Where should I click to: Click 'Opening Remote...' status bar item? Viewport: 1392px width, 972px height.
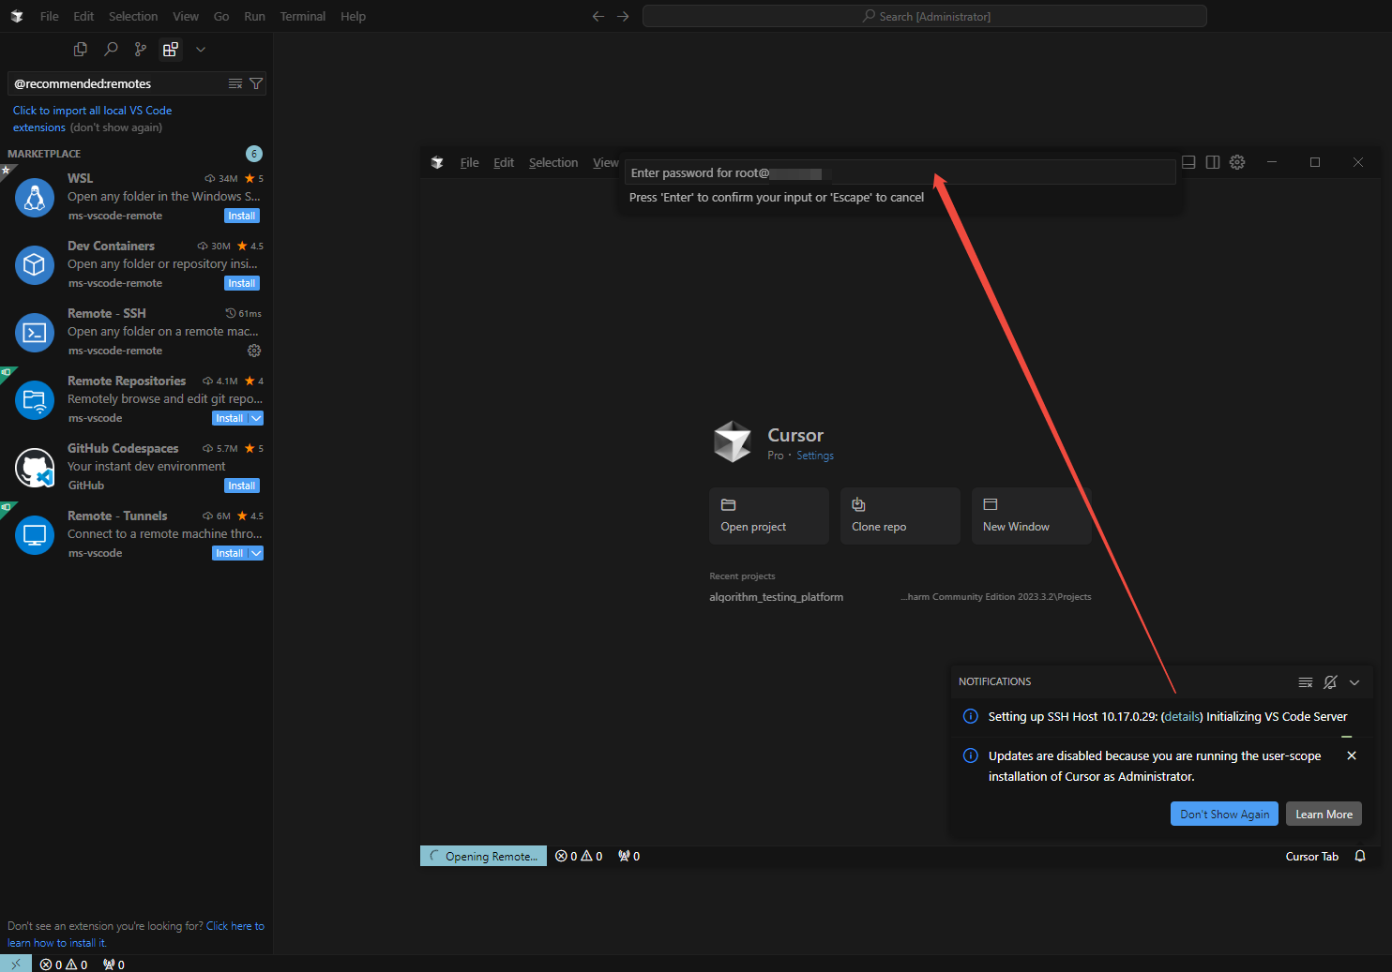pos(483,856)
